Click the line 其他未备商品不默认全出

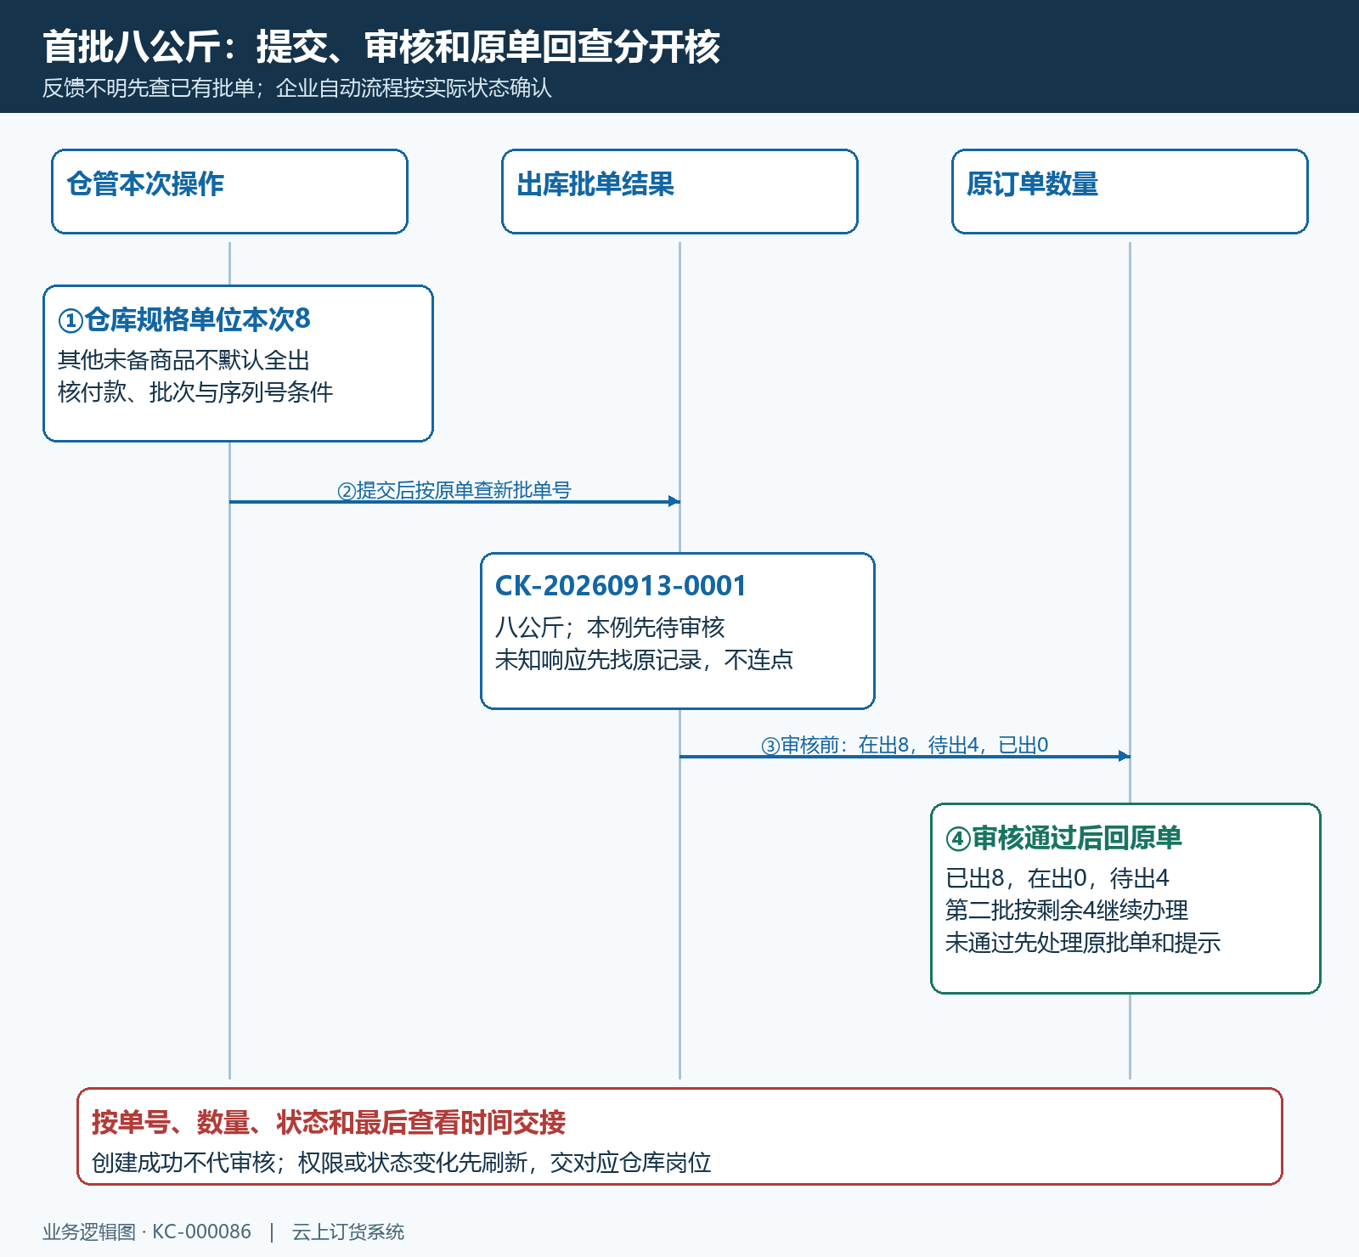point(183,360)
